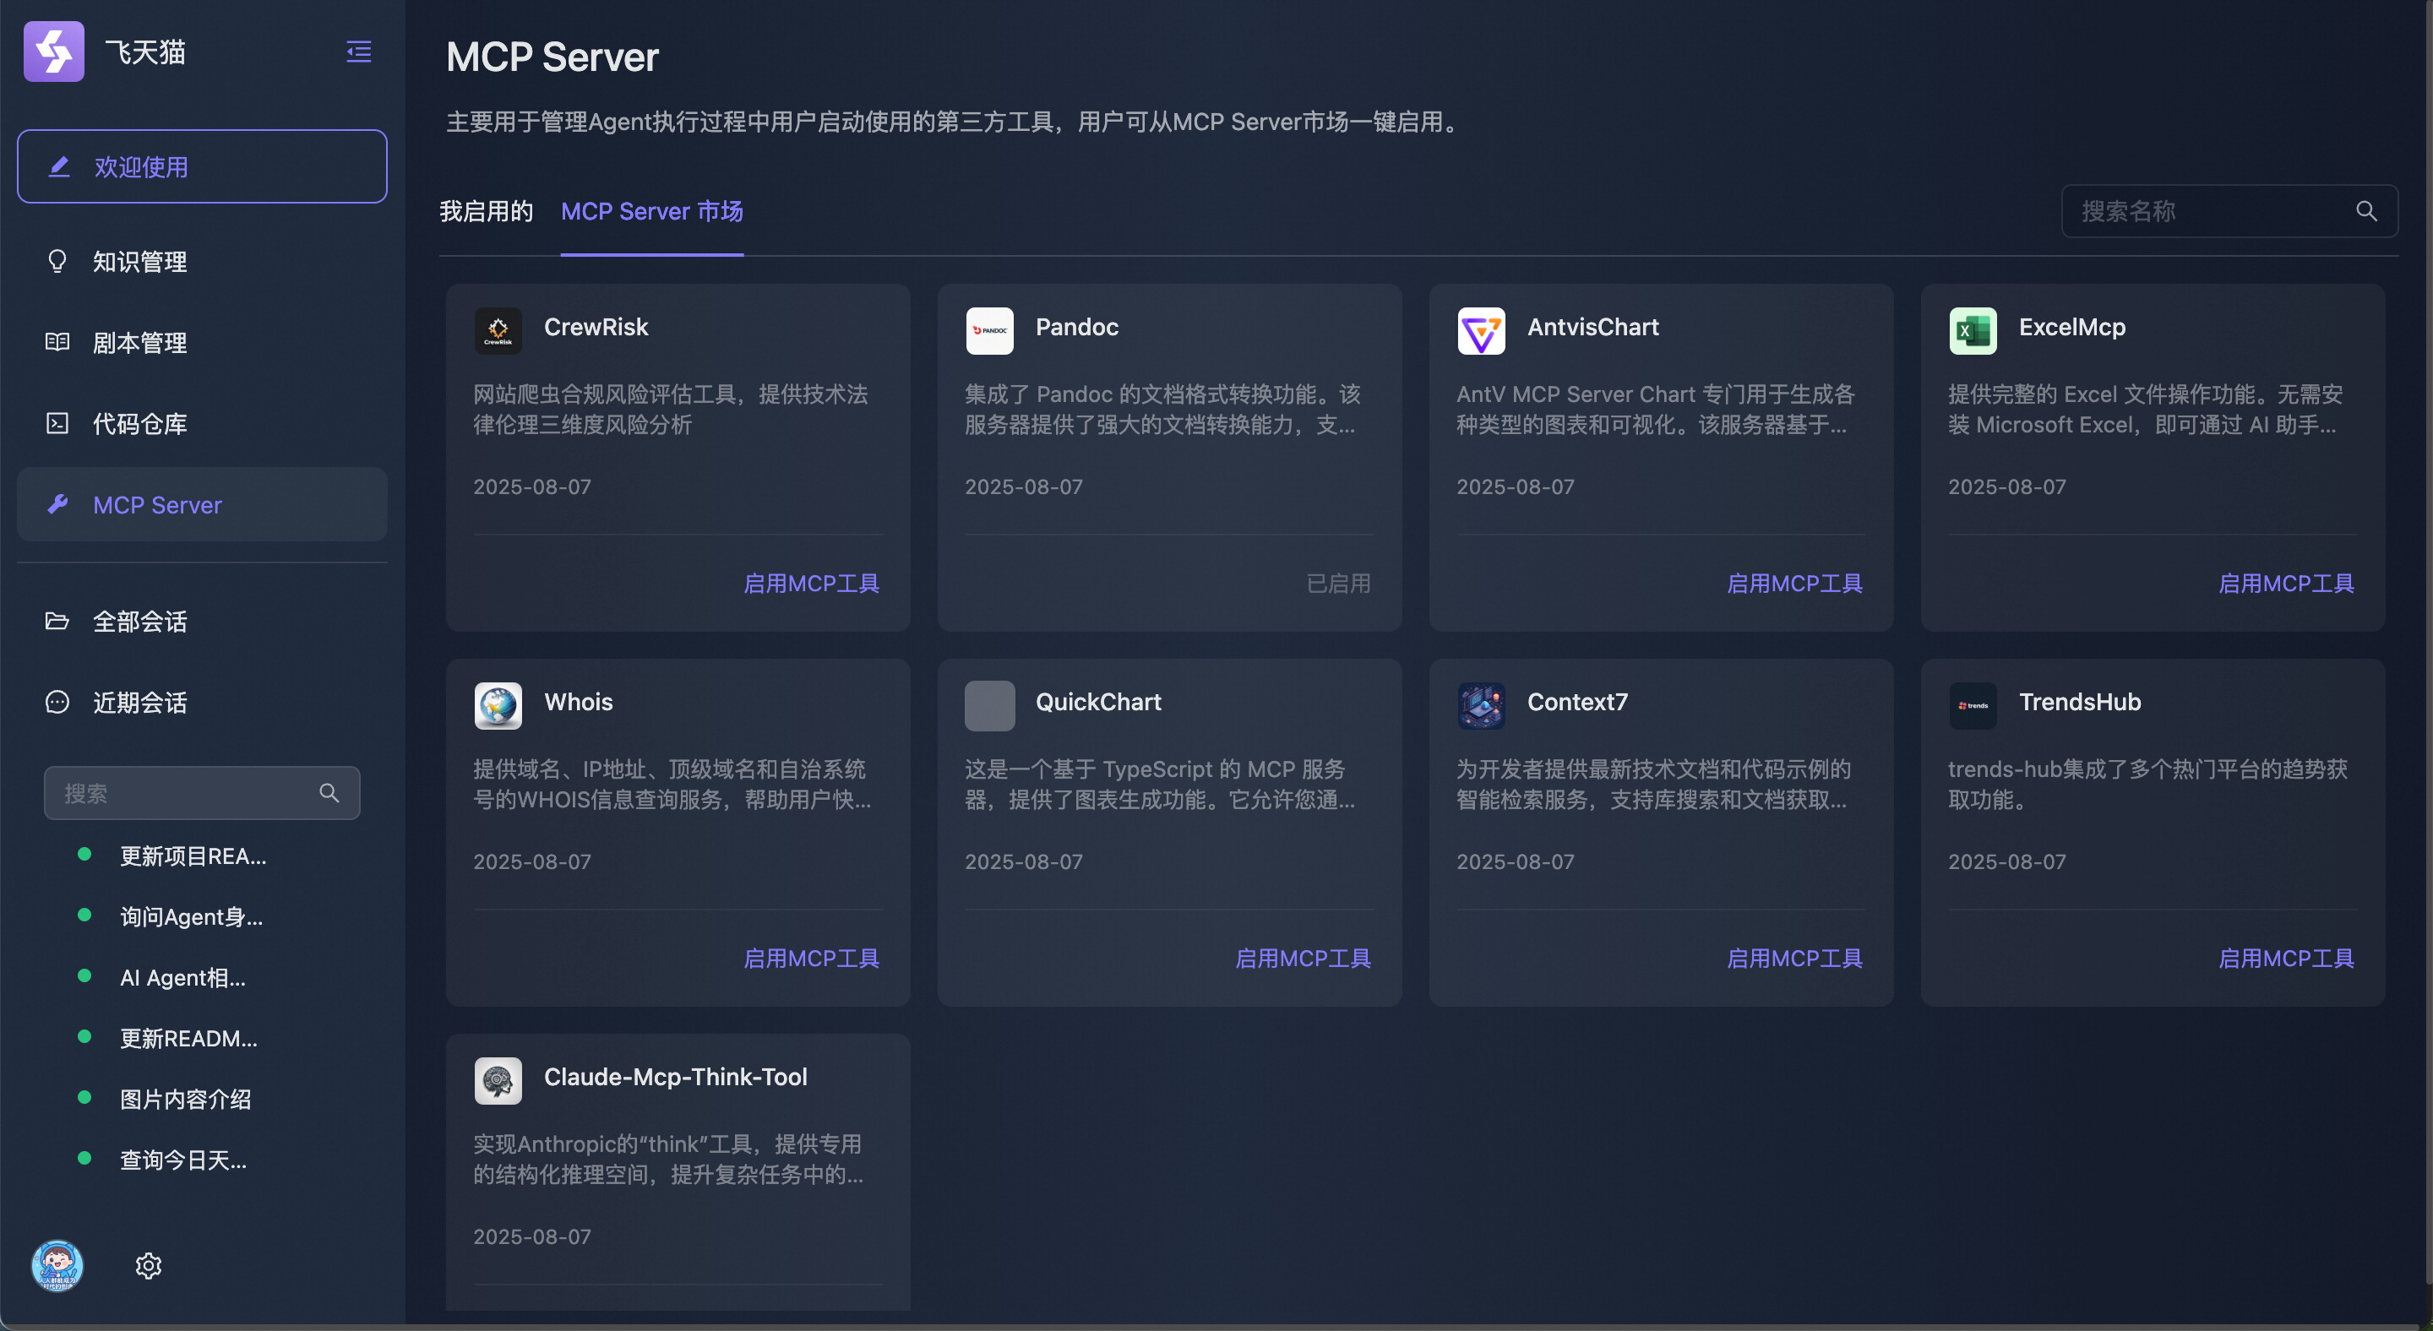
Task: Click the Whois globe icon
Action: [x=498, y=705]
